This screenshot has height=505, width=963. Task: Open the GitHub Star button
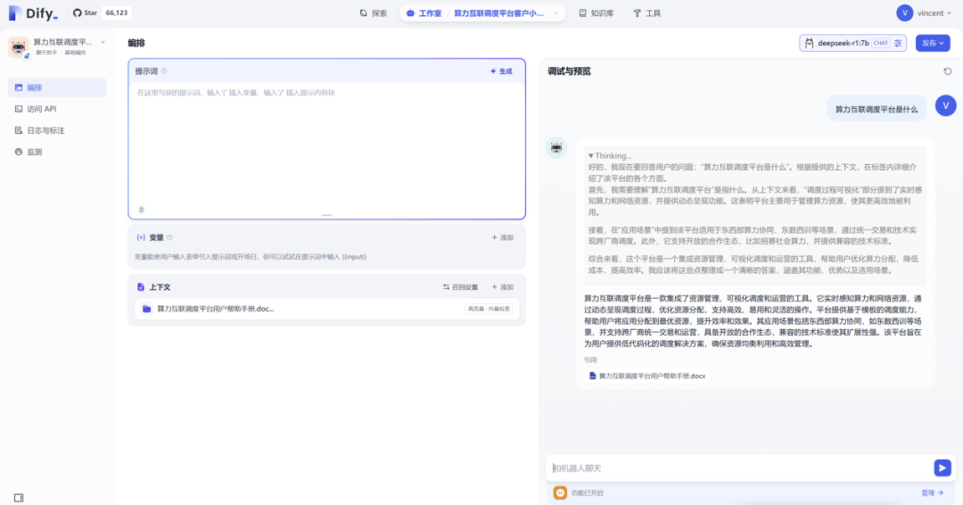coord(85,12)
